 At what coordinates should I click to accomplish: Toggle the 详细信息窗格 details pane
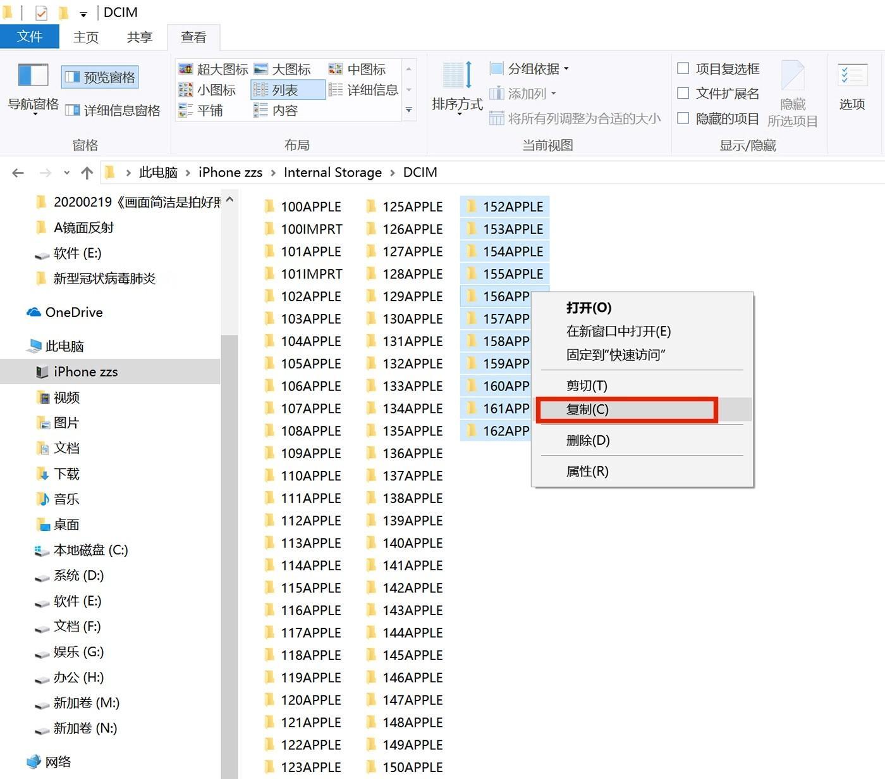[113, 110]
